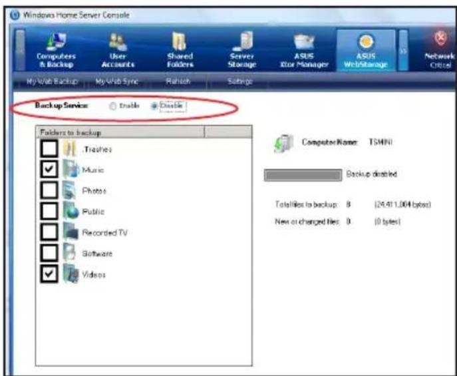The width and height of the screenshot is (457, 376).
Task: Click the Backup disabled status text
Action: 372,174
